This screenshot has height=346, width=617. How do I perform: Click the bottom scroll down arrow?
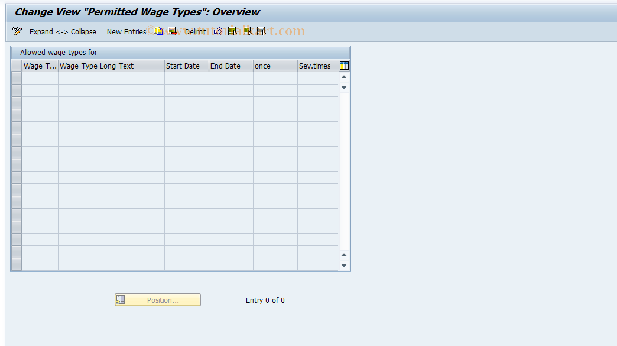pos(344,266)
